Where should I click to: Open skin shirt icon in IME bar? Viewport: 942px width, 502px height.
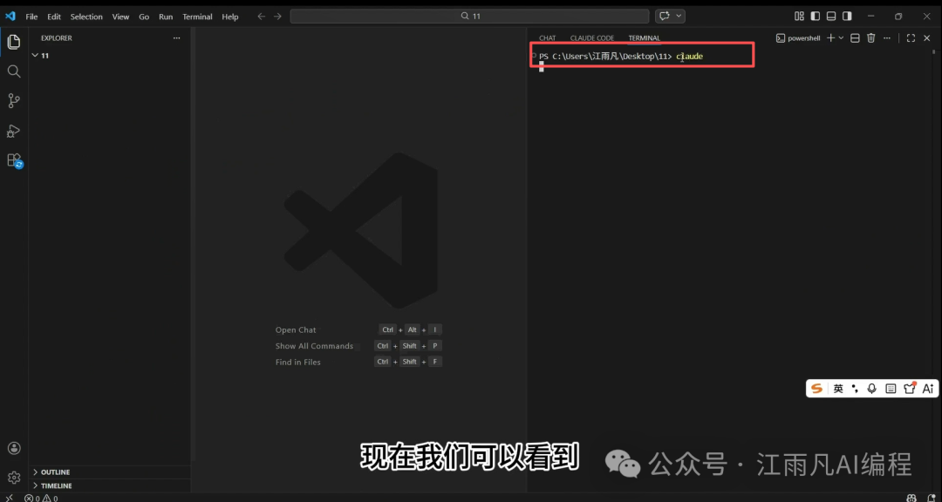[x=910, y=388]
